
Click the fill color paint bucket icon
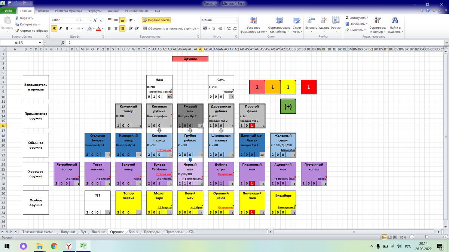pyautogui.click(x=90, y=28)
